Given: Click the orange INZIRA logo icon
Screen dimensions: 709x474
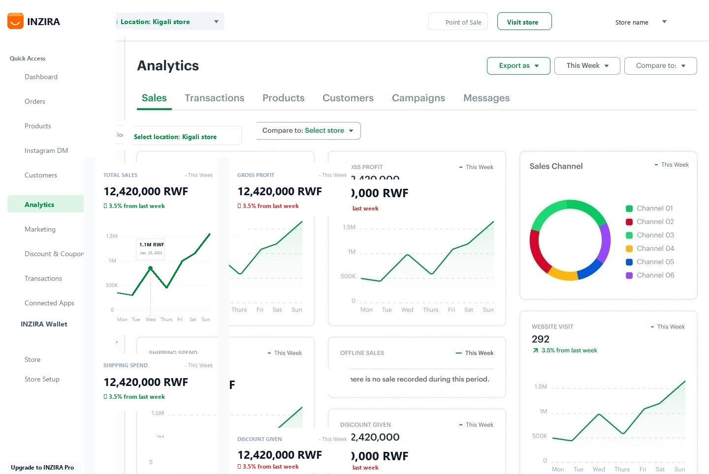Looking at the screenshot, I should point(16,21).
